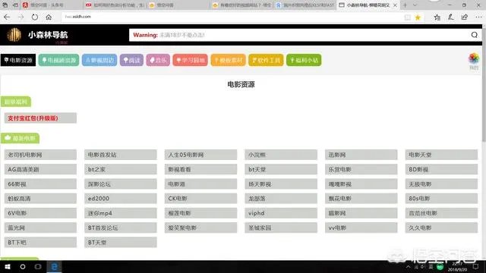Open the 久久电影 link
The height and width of the screenshot is (273, 486).
point(441,227)
